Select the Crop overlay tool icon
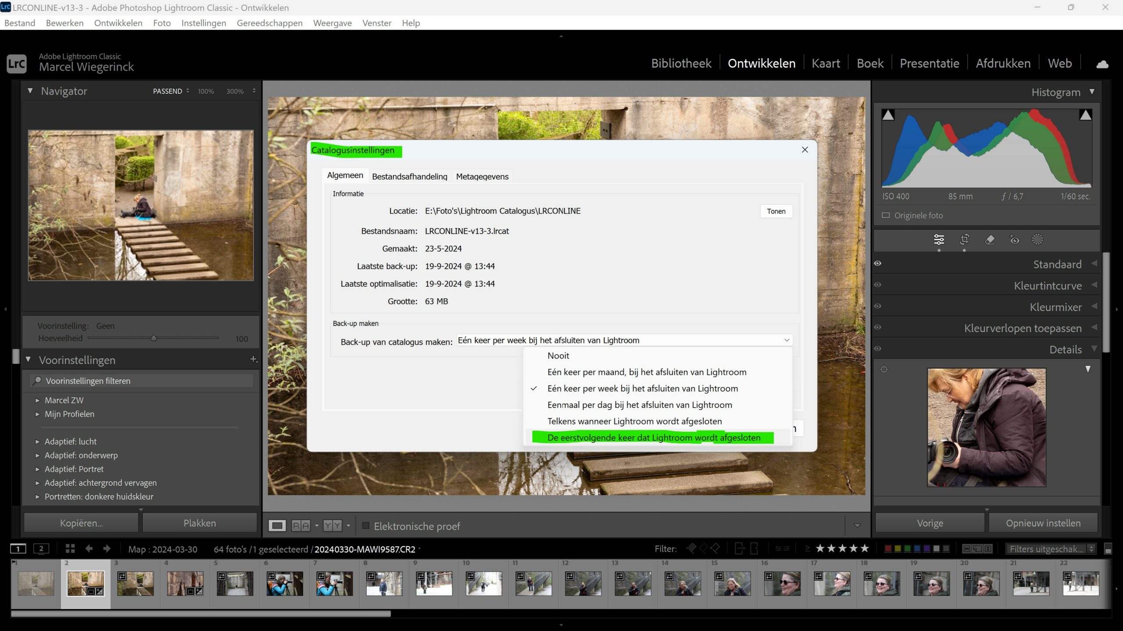Screen dimensions: 1123x631 pos(964,239)
